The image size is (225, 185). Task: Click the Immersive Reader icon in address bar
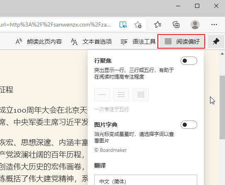click(123, 25)
